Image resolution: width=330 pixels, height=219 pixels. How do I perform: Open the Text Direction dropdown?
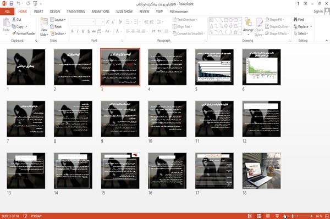(x=185, y=20)
